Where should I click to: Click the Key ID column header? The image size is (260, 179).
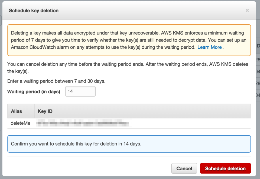pyautogui.click(x=45, y=111)
